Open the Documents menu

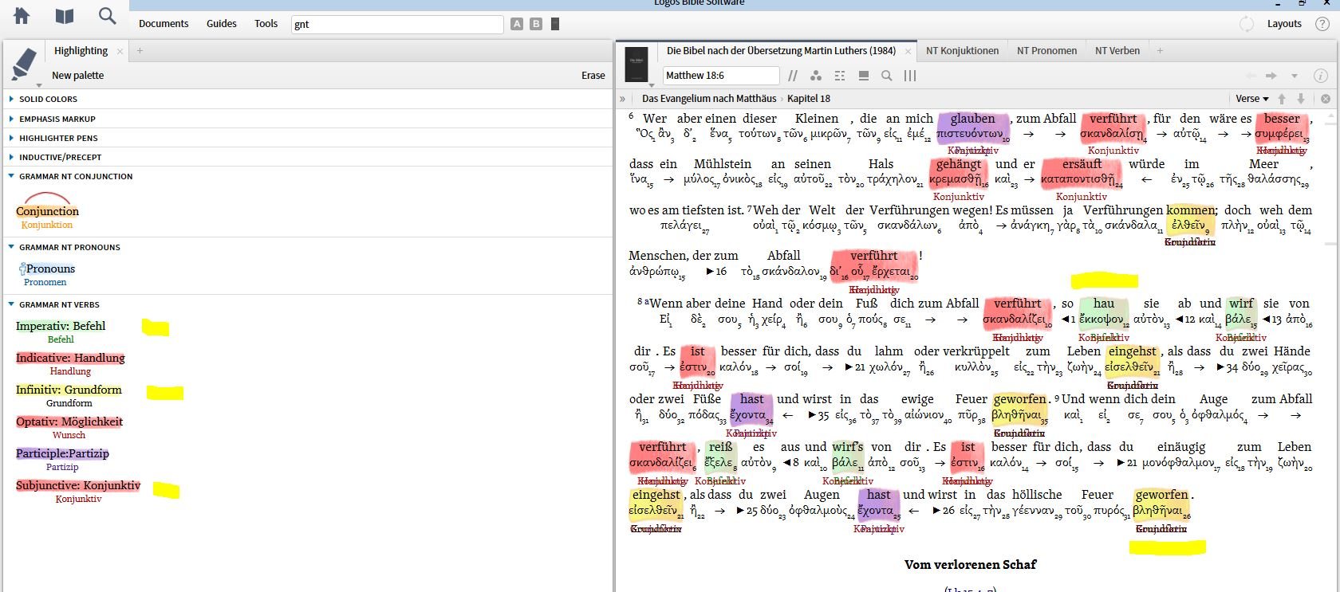(164, 24)
